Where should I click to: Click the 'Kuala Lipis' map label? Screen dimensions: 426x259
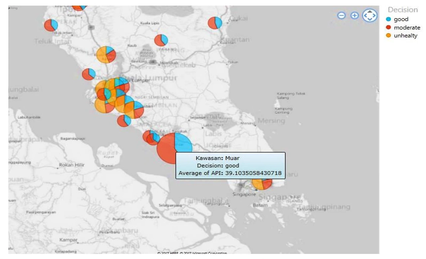[x=150, y=23]
